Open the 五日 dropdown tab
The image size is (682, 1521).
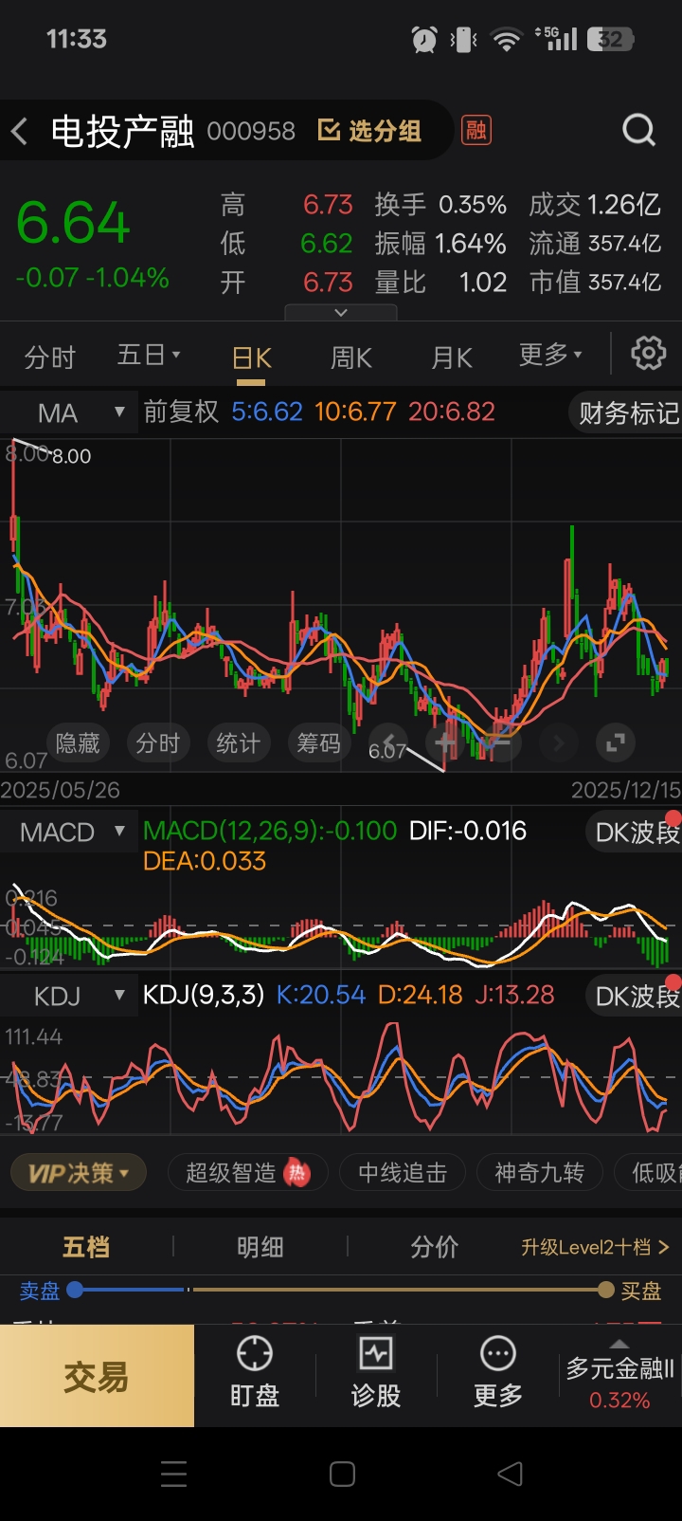(x=149, y=356)
